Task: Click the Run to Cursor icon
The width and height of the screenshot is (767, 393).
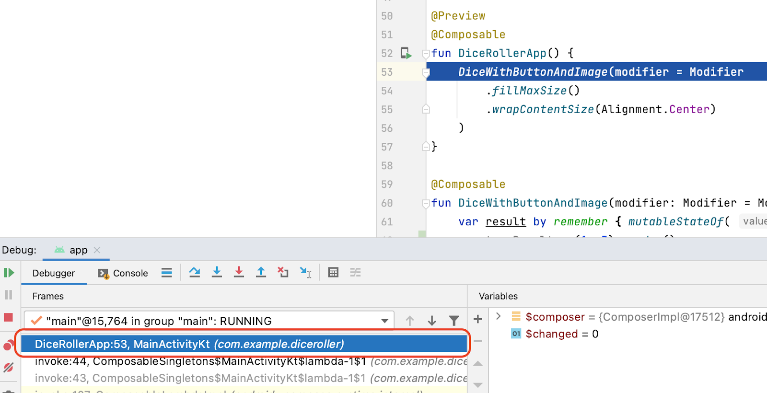Action: tap(305, 272)
